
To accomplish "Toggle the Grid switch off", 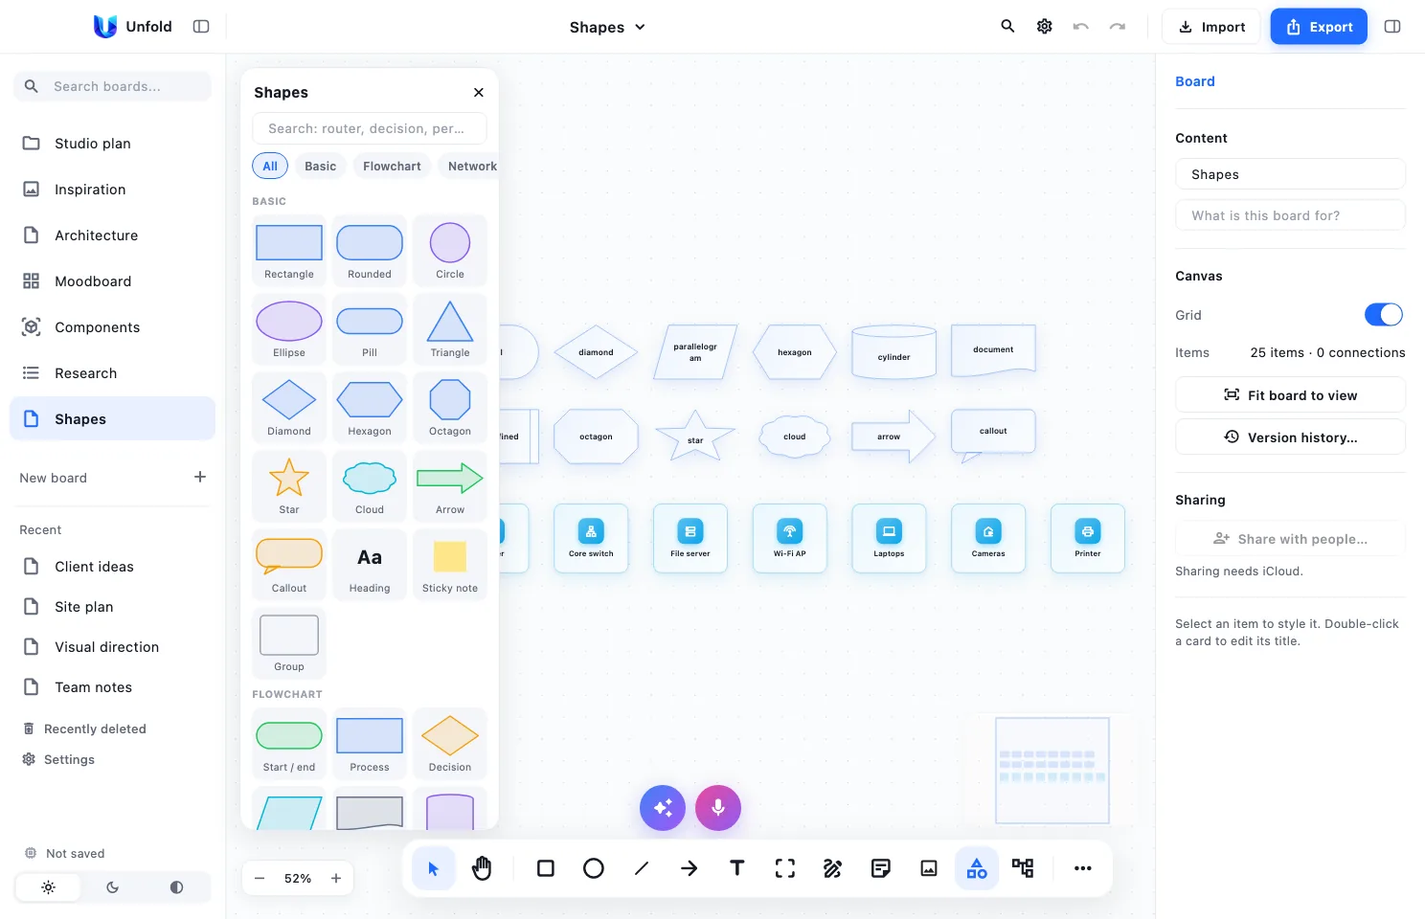I will click(x=1384, y=315).
